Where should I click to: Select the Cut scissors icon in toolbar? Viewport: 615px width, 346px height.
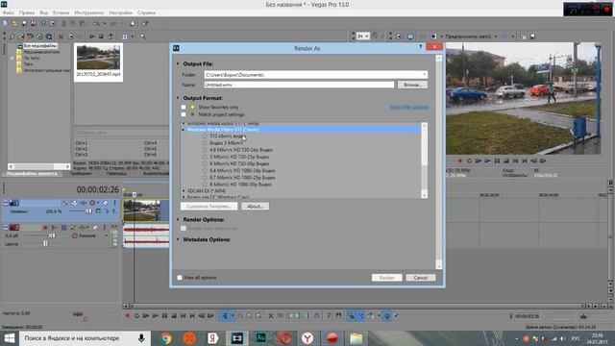point(63,23)
